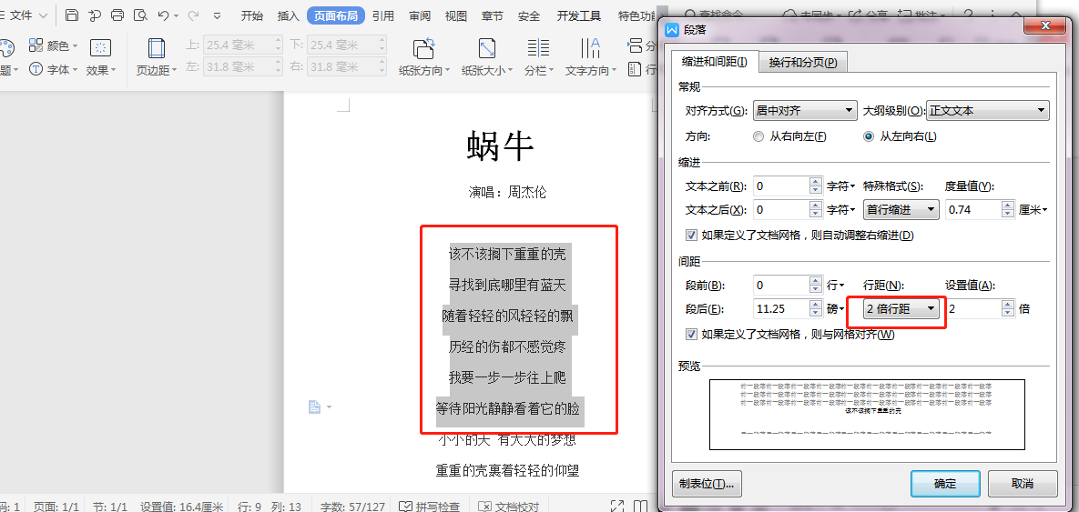This screenshot has width=1079, height=512.
Task: Open the 字符 unit dropdown for 文本之前
Action: pyautogui.click(x=841, y=186)
